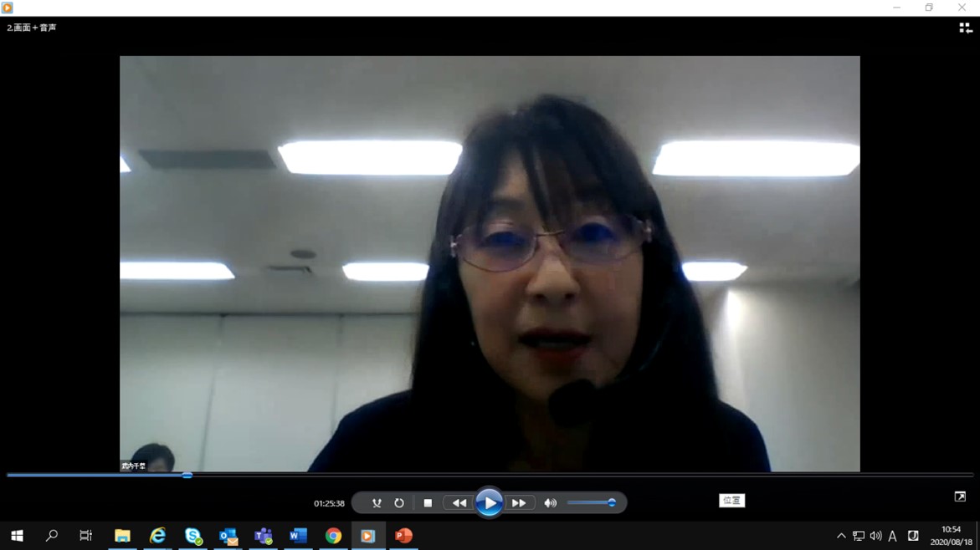This screenshot has height=550, width=980.
Task: Open the Windows Start menu
Action: pyautogui.click(x=17, y=536)
